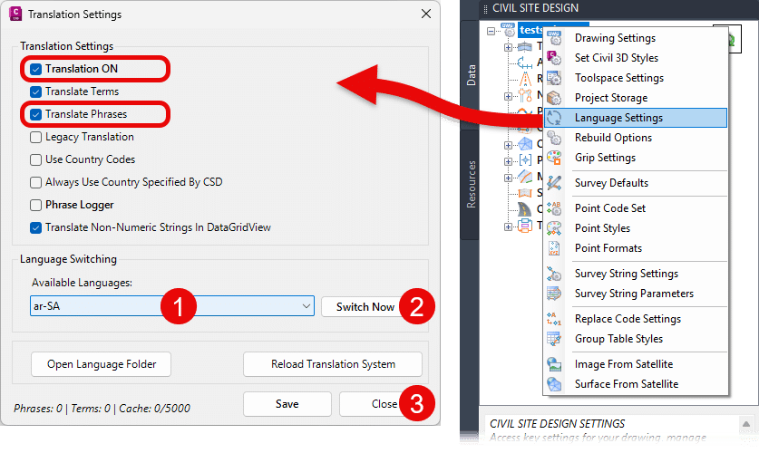Click the orange road icon in the 'R' tree row
This screenshot has height=453, width=759.
525,78
